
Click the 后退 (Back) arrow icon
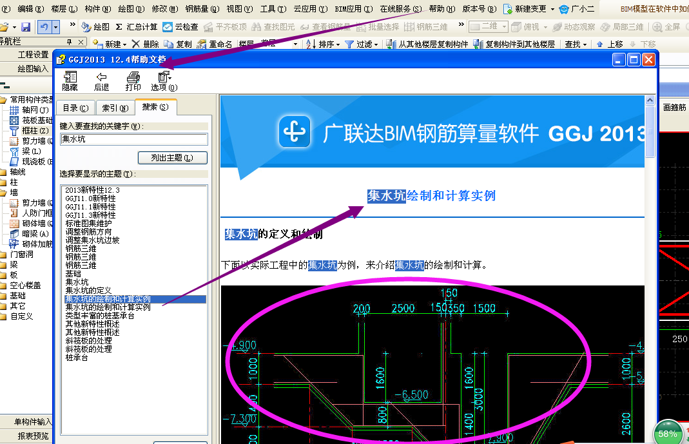pos(101,81)
